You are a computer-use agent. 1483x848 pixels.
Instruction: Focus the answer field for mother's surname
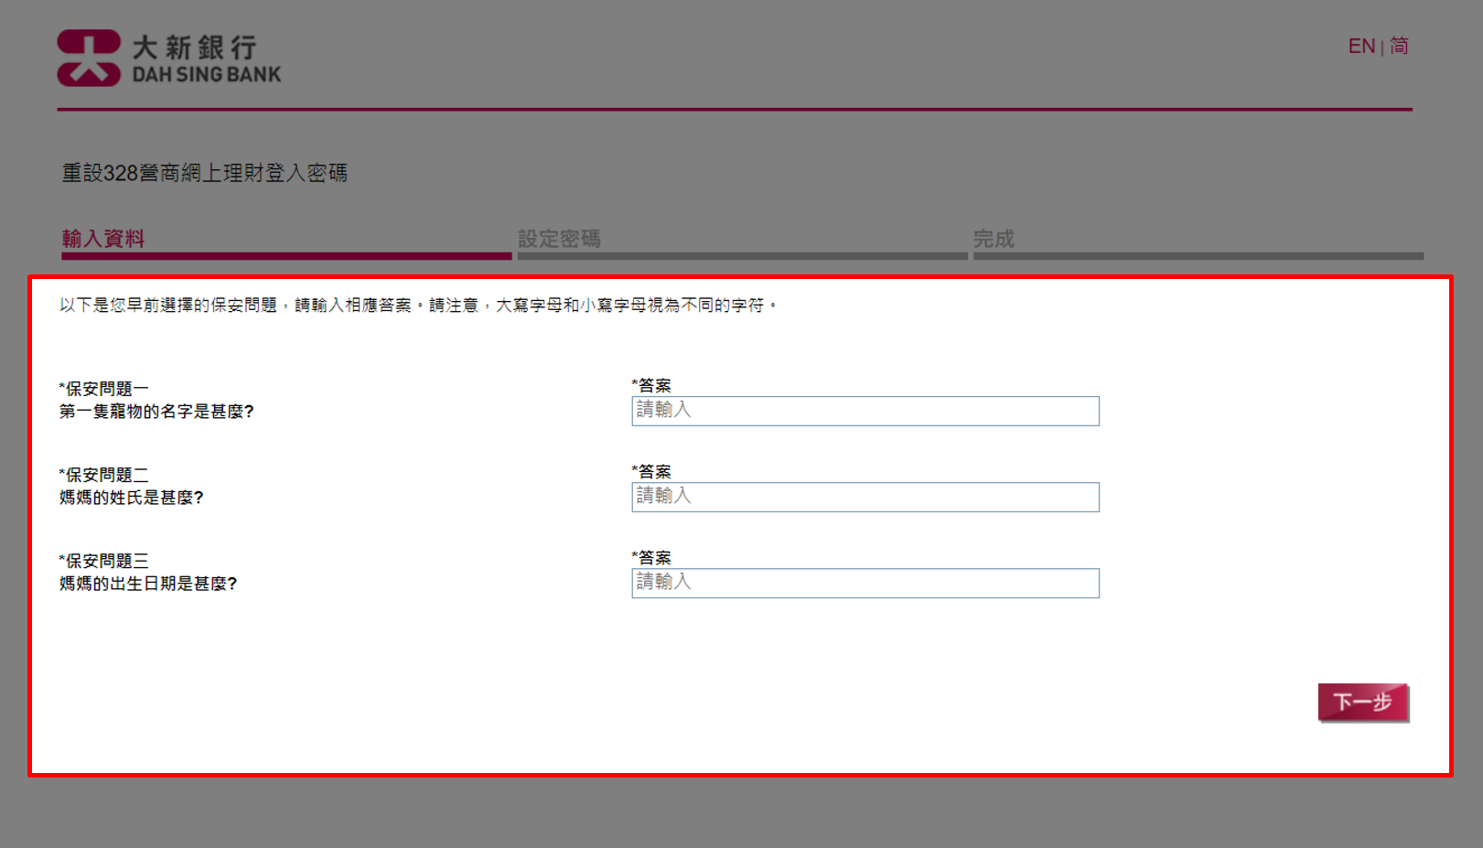click(865, 497)
